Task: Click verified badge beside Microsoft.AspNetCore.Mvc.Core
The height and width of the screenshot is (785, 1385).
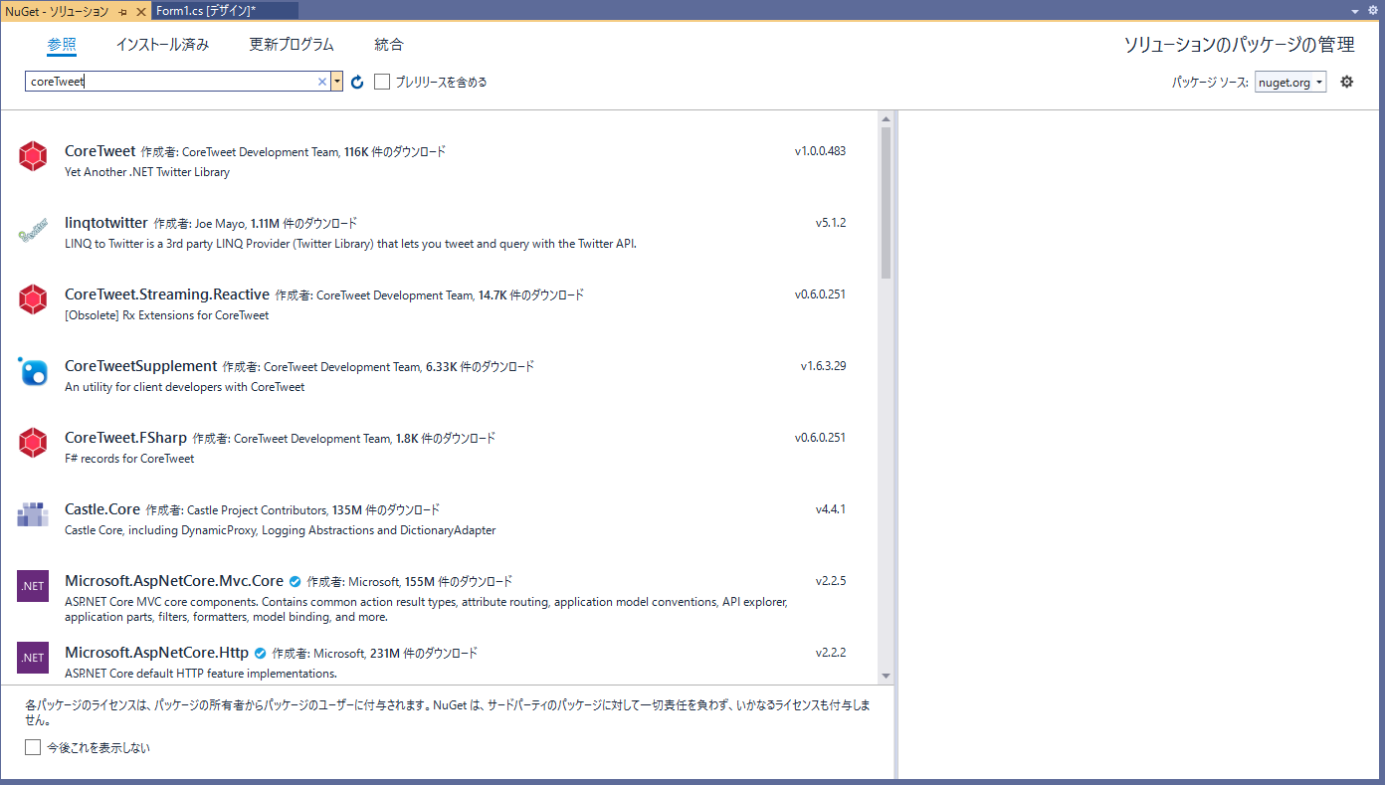Action: coord(295,582)
